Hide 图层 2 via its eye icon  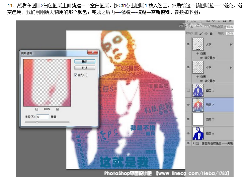[x=188, y=119]
